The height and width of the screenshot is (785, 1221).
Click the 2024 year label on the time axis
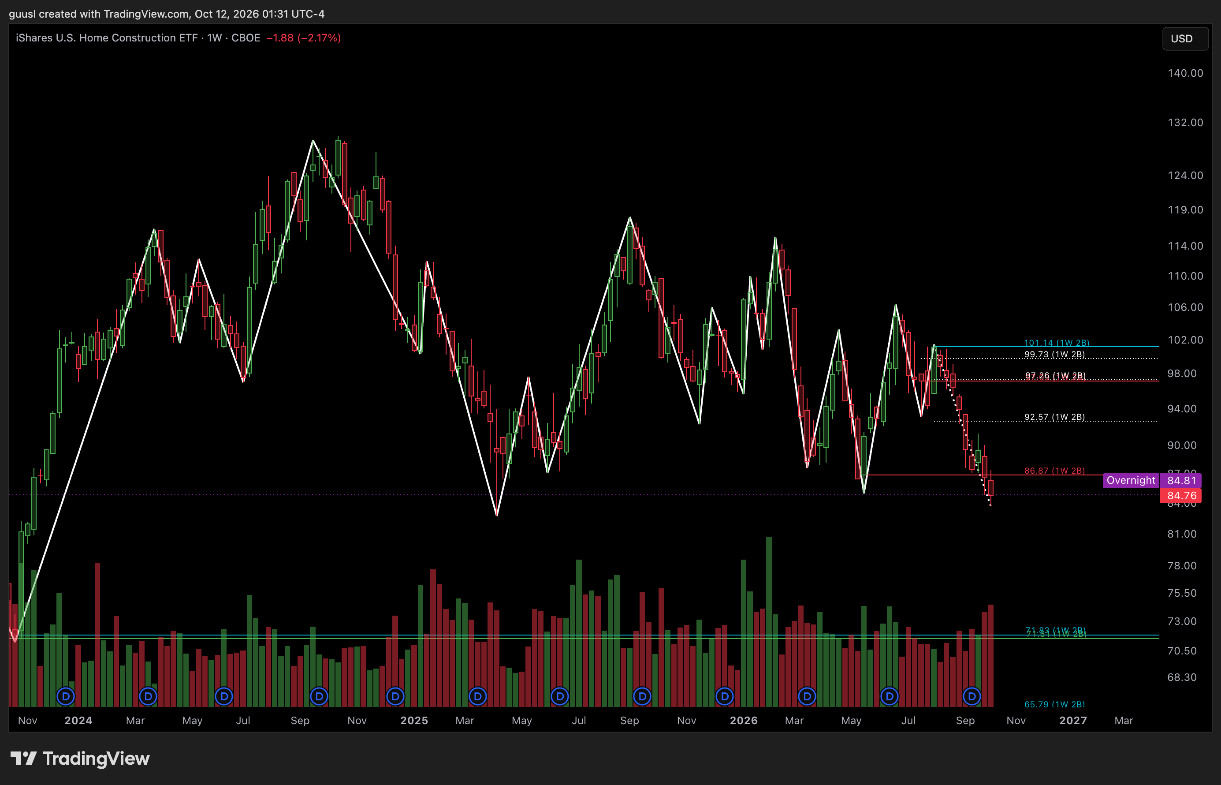[x=78, y=720]
